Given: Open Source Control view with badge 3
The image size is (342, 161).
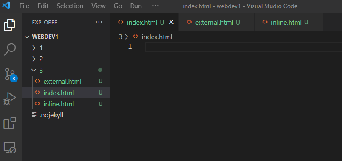Looking at the screenshot, I should point(11,74).
